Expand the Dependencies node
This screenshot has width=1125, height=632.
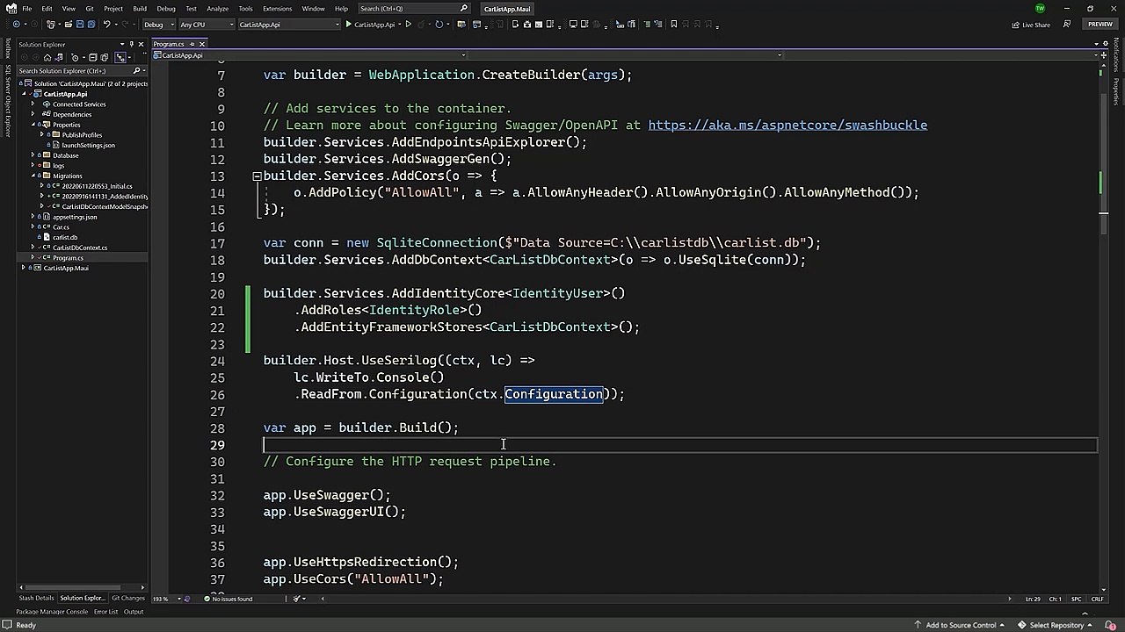[x=33, y=114]
